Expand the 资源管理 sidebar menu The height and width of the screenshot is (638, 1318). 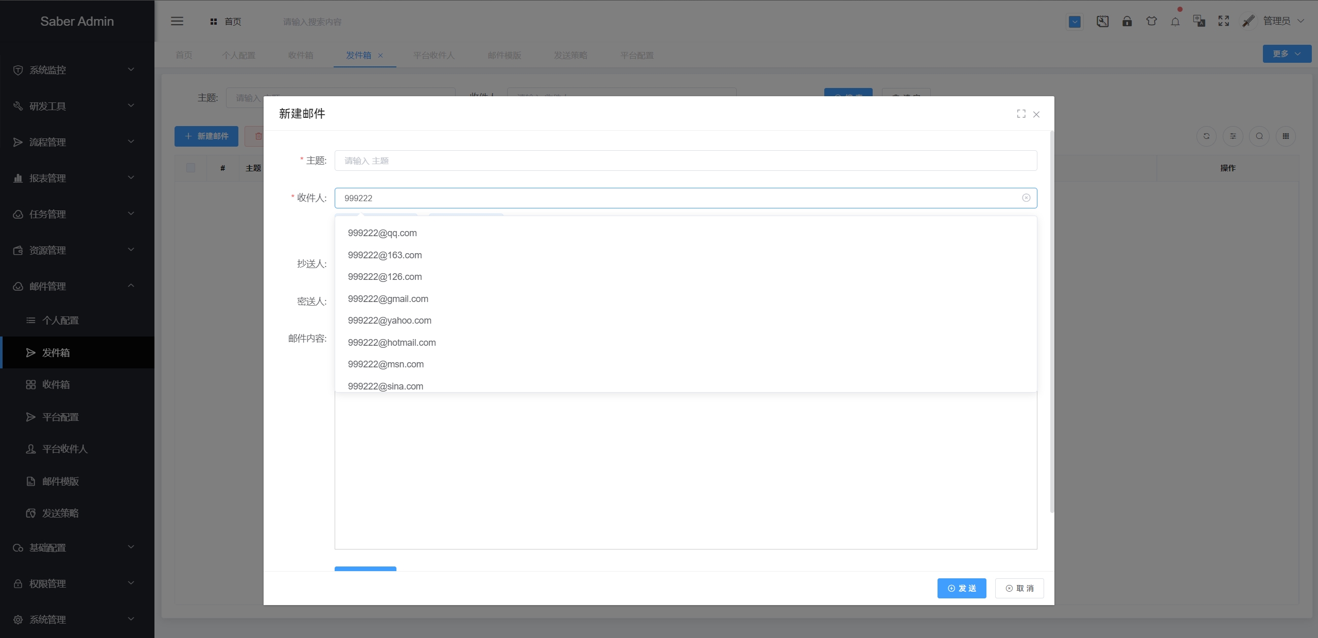click(77, 250)
